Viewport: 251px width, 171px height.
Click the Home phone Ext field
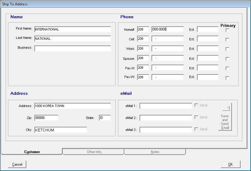pos(208,29)
